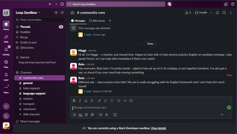Image resolution: width=237 pixels, height=134 pixels.
Task: Open sidebar preferences gear icon
Action: (x=56, y=13)
